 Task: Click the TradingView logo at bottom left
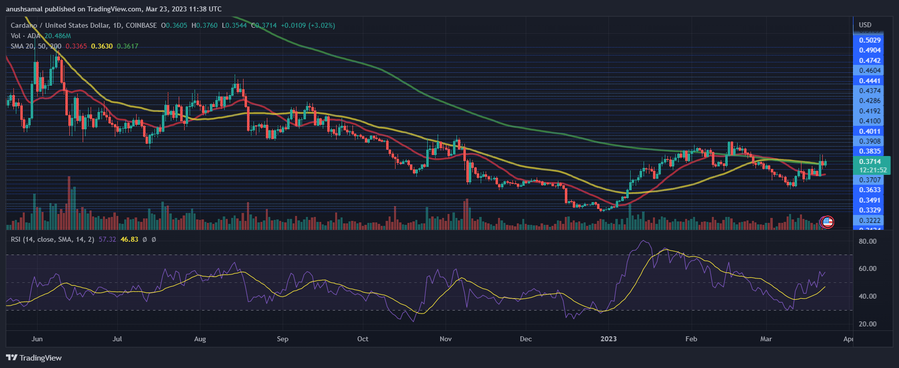[34, 358]
